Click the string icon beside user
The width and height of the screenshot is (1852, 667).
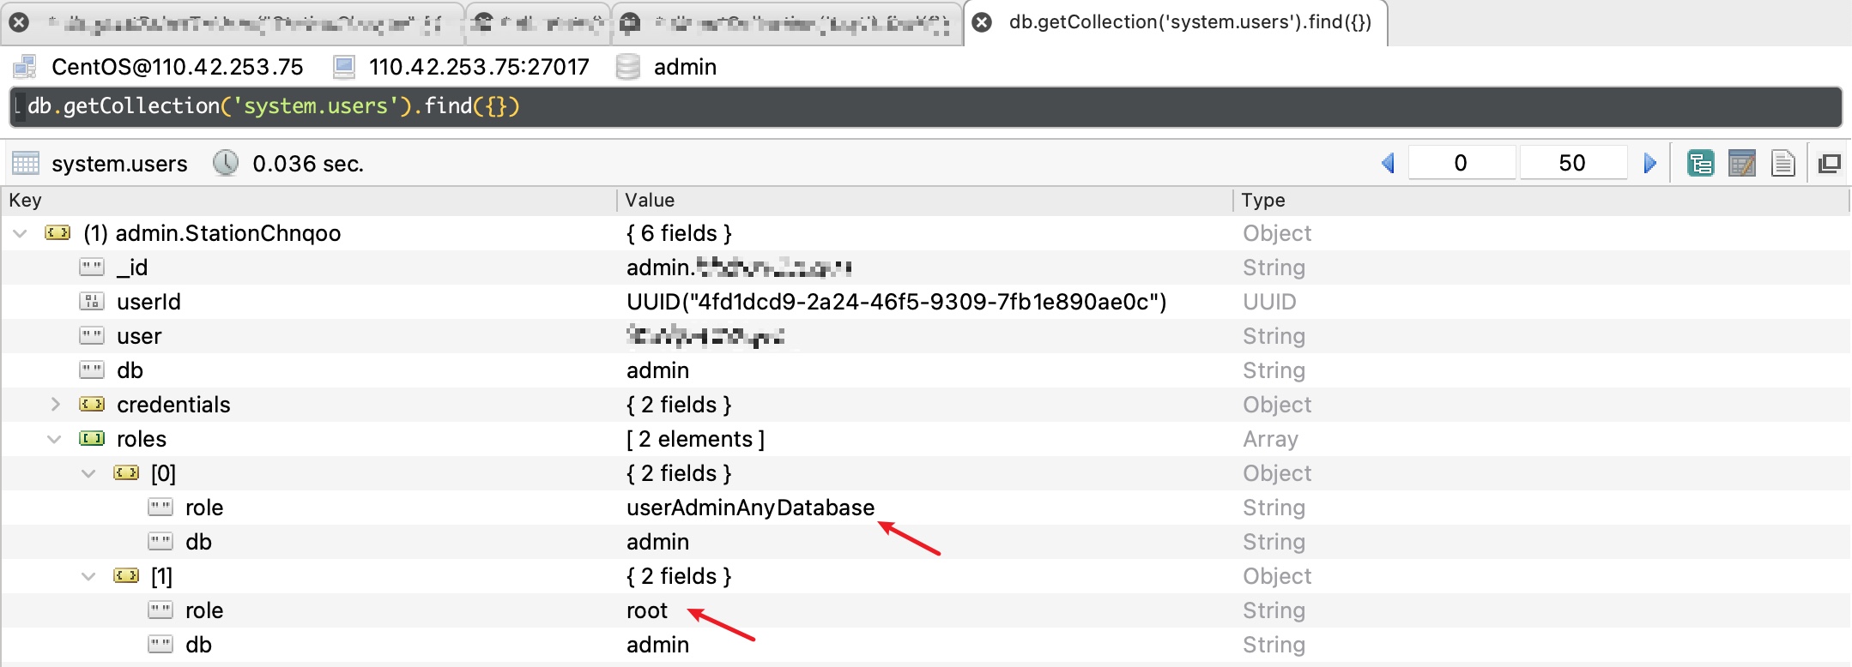(92, 336)
